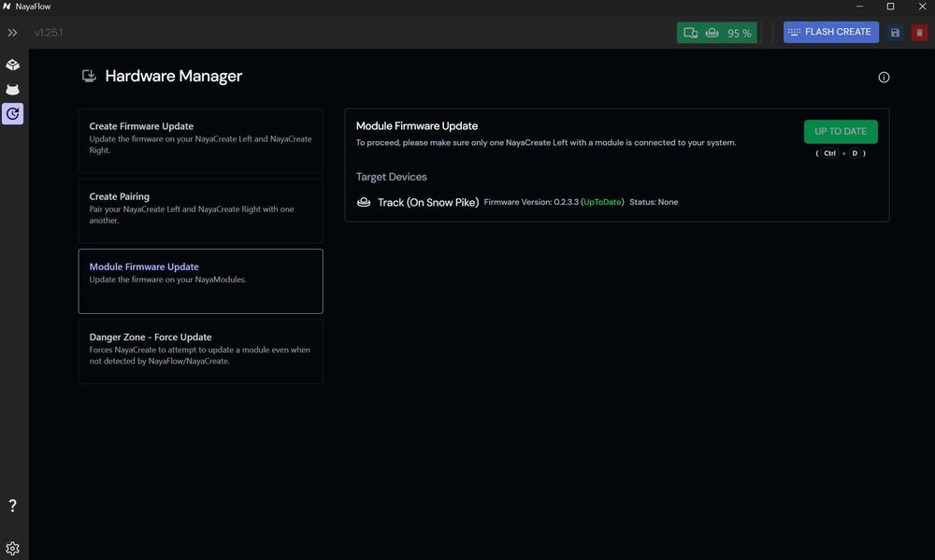Select the Hardware Manager update icon in sidebar
935x560 pixels.
(12, 113)
